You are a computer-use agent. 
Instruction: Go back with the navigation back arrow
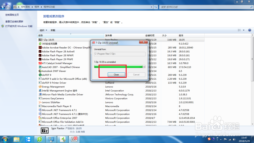point(3,7)
